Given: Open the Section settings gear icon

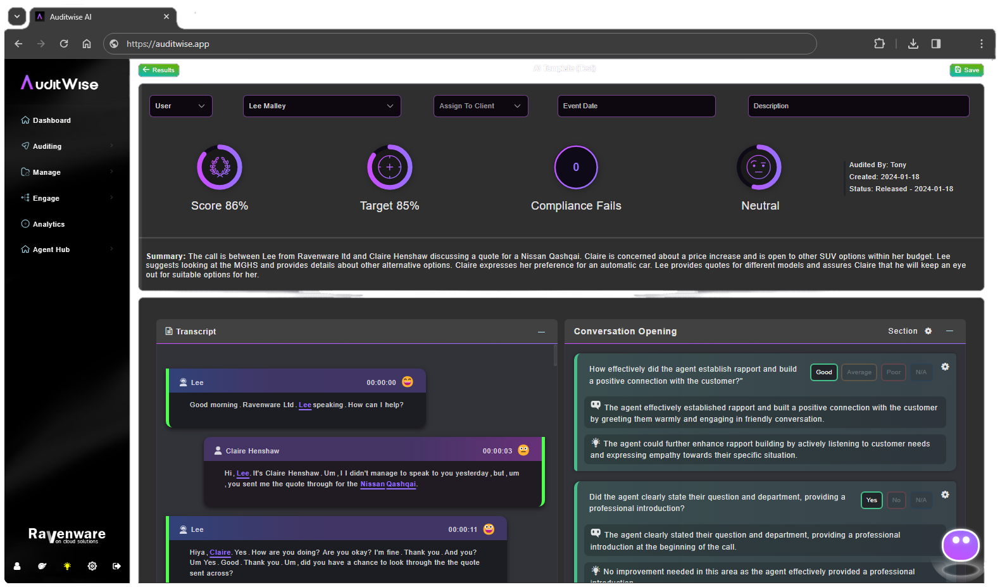Looking at the screenshot, I should (x=928, y=331).
